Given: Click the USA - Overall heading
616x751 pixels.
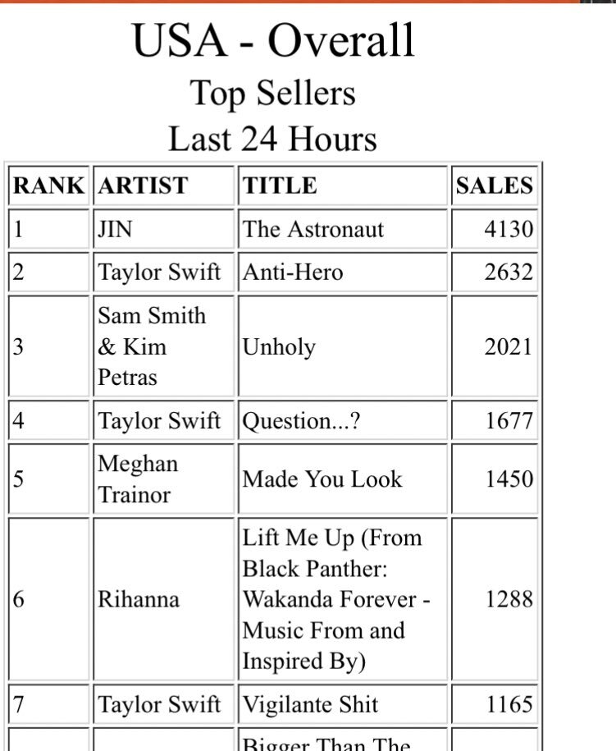Looking at the screenshot, I should 273,41.
